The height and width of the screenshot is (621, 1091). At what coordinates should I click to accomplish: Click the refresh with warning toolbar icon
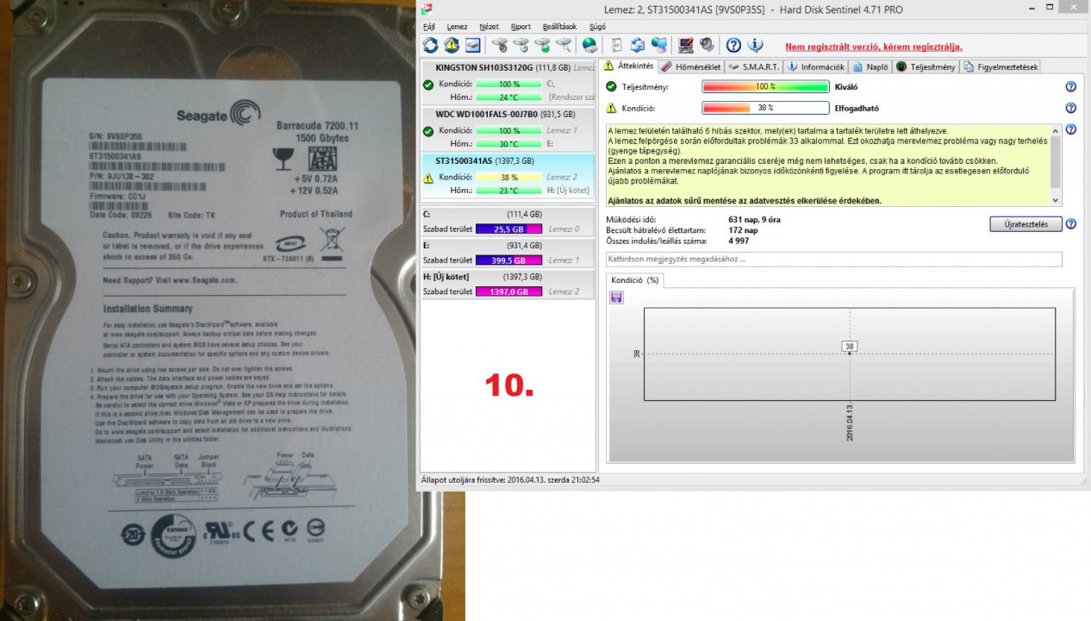pyautogui.click(x=452, y=45)
